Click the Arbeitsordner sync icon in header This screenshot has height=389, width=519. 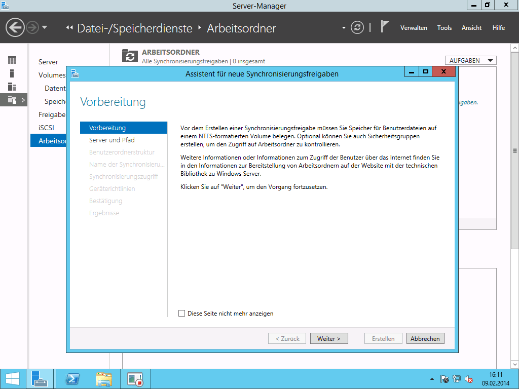[x=130, y=56]
